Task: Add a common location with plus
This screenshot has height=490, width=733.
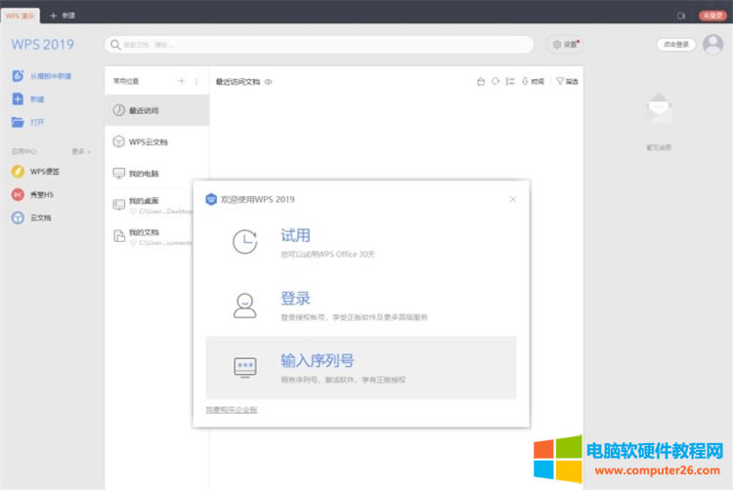Action: coord(181,81)
